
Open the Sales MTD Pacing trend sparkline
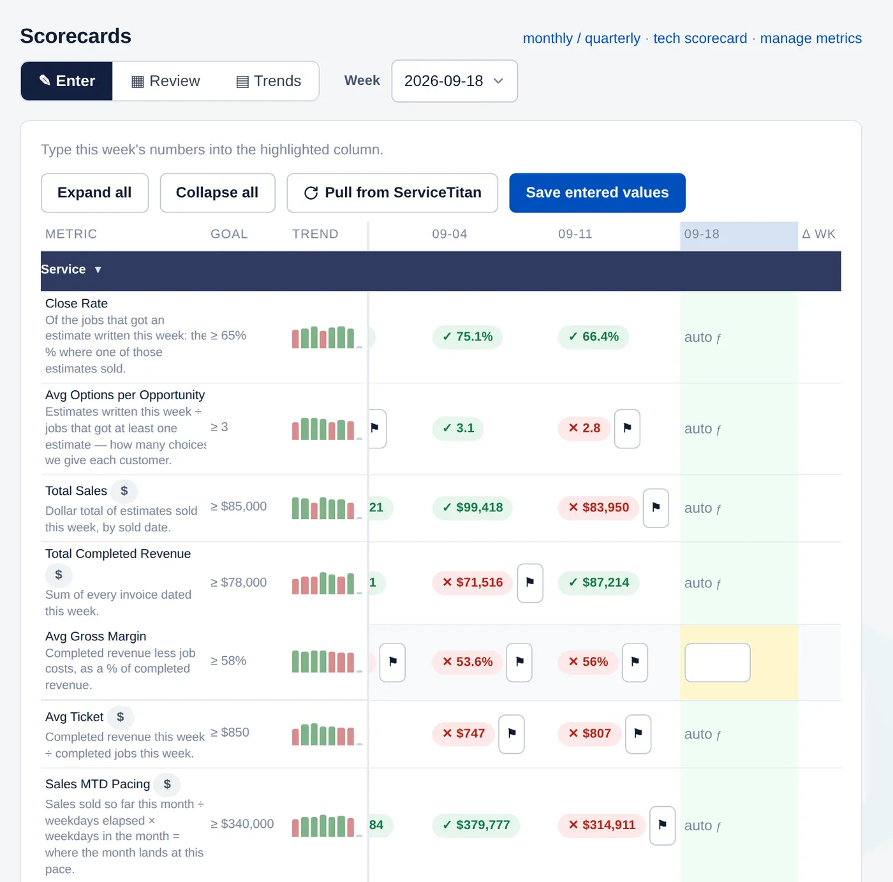327,825
